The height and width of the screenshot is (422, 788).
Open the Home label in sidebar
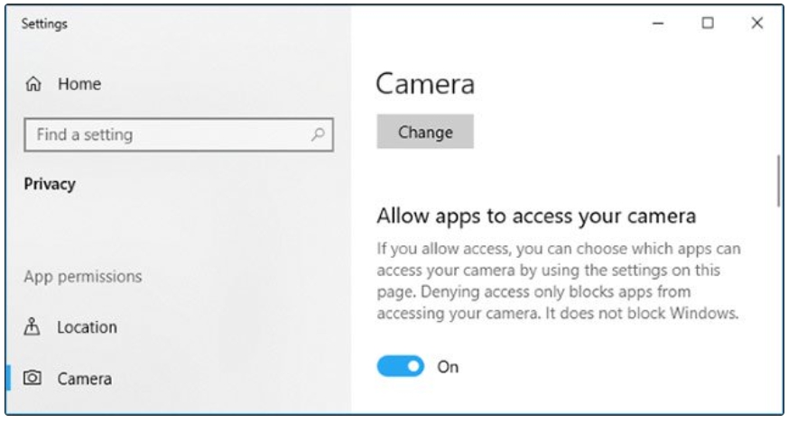(x=79, y=85)
